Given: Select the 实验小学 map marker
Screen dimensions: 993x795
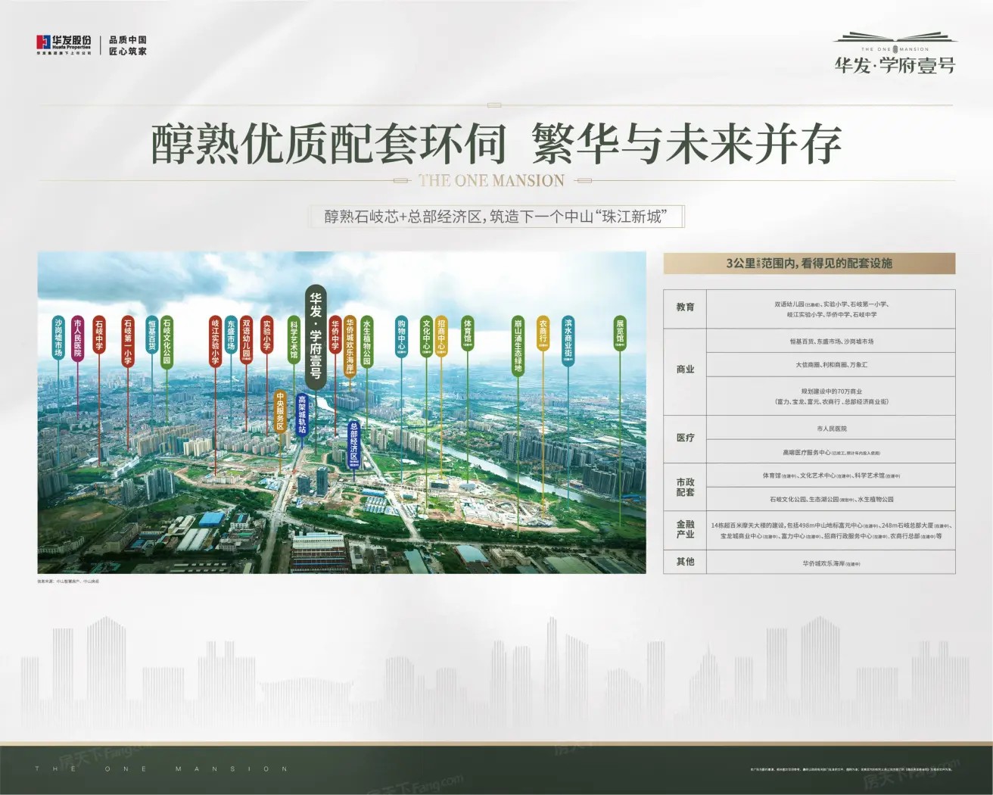Looking at the screenshot, I should (266, 334).
